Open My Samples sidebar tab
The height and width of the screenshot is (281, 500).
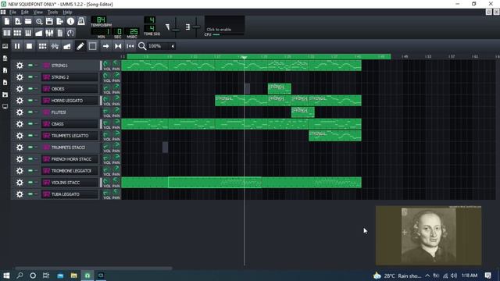5,70
